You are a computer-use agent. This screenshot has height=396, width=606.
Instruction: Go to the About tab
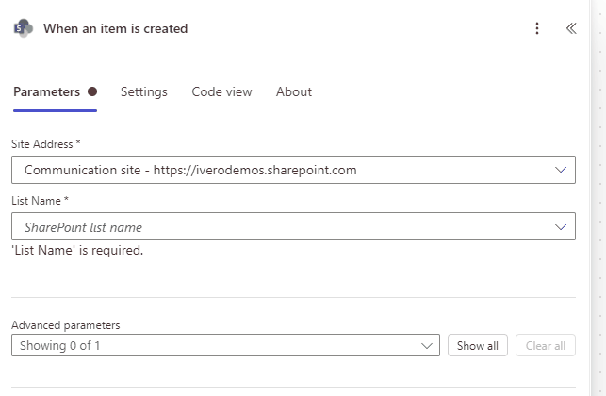pos(294,92)
